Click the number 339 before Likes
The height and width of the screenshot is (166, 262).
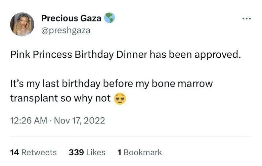coord(76,152)
